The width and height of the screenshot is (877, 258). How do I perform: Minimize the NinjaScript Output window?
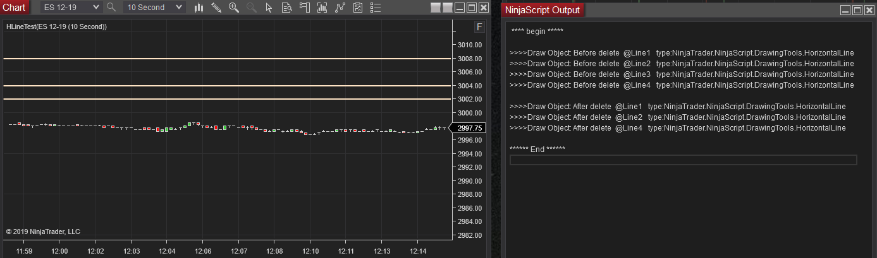point(845,9)
